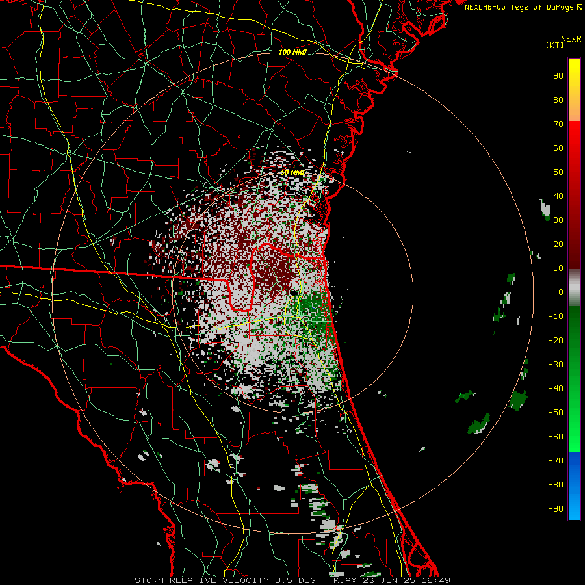Image resolution: width=585 pixels, height=585 pixels.
Task: Click the "-90" scale value
Action: tap(556, 509)
